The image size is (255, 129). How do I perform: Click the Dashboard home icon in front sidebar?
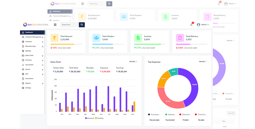pos(23,32)
